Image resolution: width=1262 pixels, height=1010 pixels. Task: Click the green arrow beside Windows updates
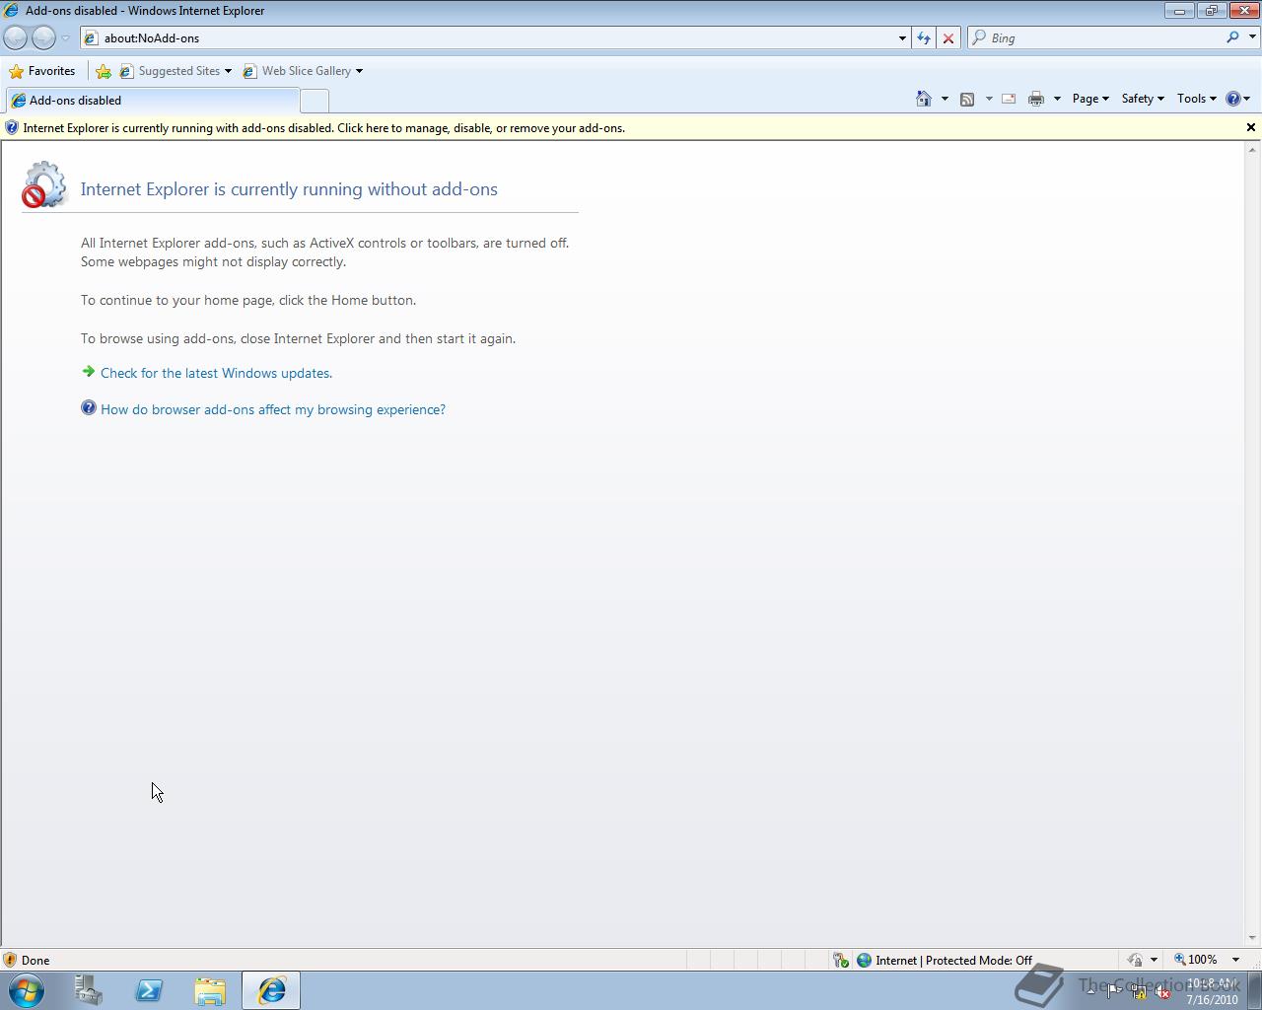click(x=89, y=372)
